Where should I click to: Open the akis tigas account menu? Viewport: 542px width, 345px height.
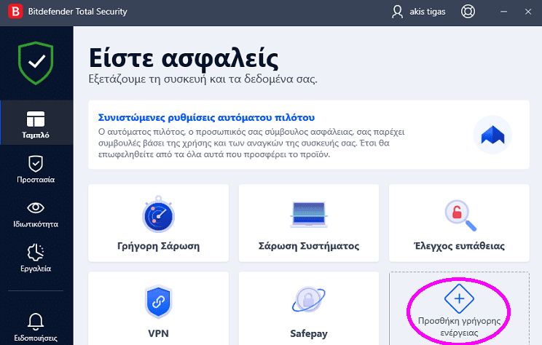click(x=418, y=12)
